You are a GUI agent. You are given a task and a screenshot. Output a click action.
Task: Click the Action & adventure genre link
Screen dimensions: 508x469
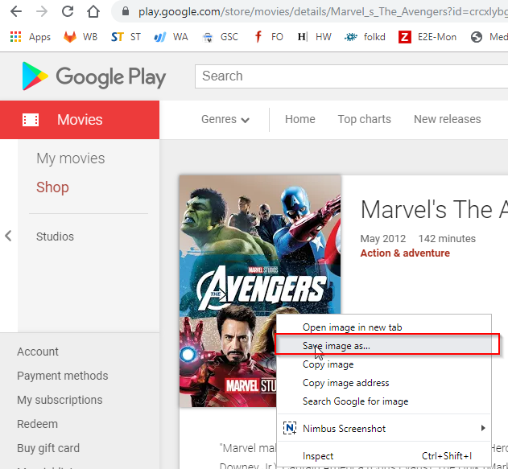405,253
